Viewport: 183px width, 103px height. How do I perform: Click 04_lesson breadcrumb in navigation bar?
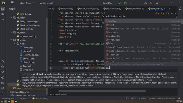[24, 98]
